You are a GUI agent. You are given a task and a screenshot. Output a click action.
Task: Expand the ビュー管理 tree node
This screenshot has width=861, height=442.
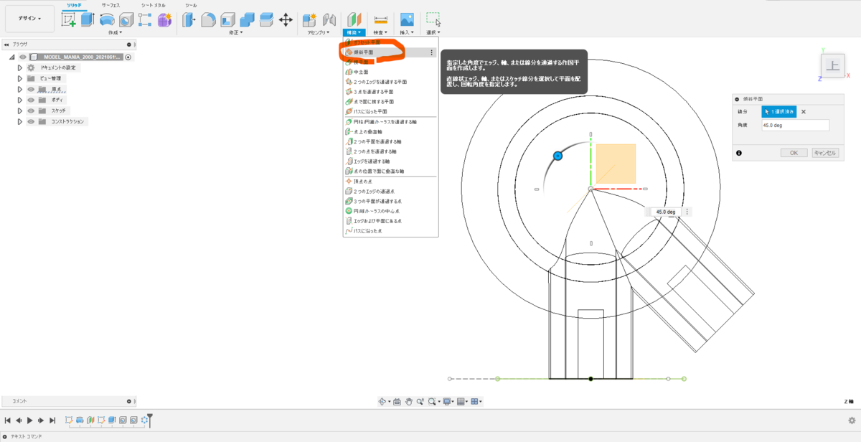point(20,78)
